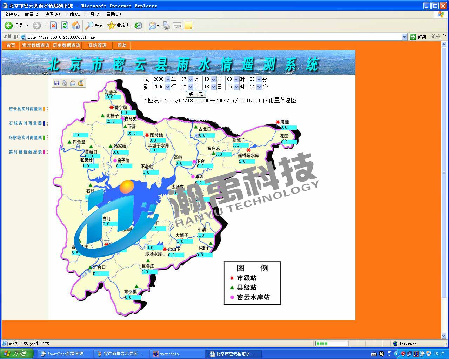Open the Help (帮助) menu in menu bar
449x359 pixels.
114,14
